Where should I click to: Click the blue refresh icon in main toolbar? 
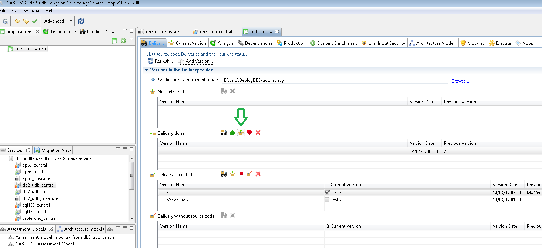81,21
